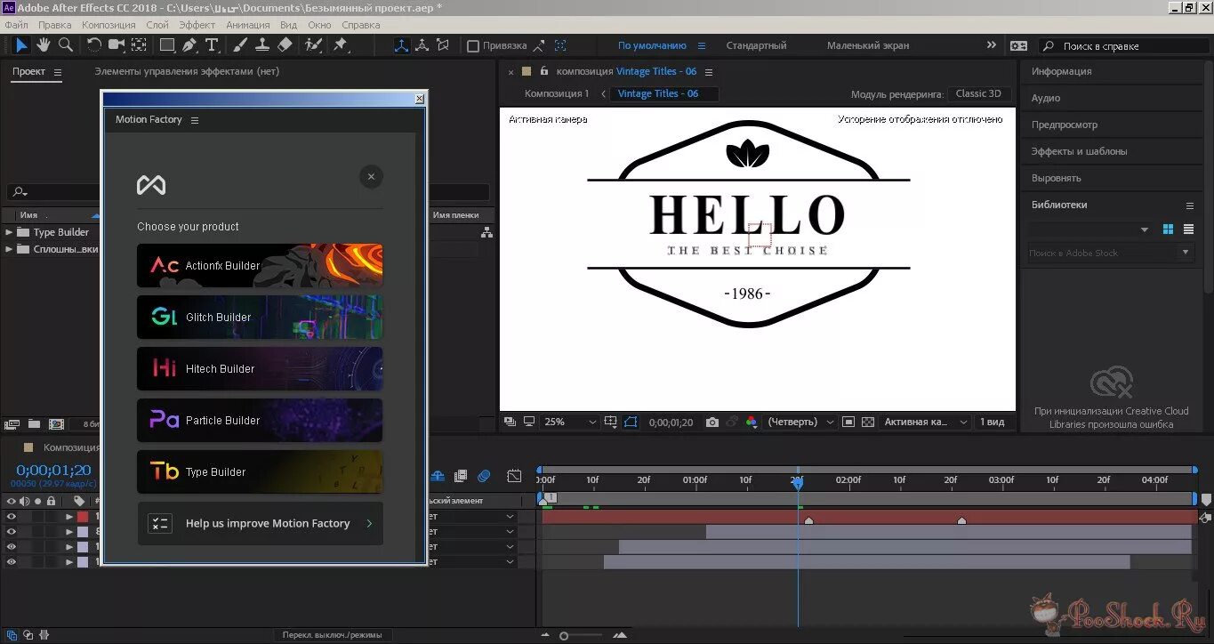Open the Композиция menu

(109, 25)
